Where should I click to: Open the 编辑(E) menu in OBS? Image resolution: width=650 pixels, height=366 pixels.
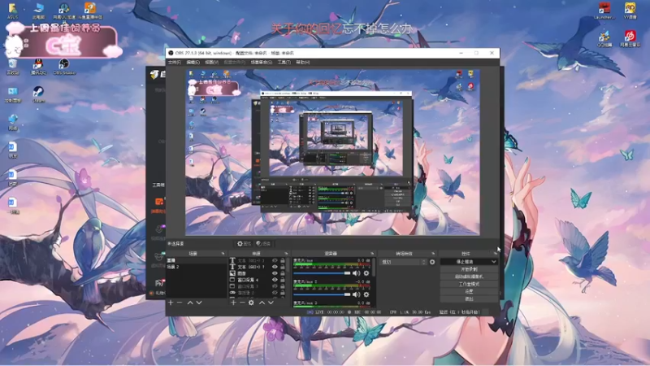193,63
